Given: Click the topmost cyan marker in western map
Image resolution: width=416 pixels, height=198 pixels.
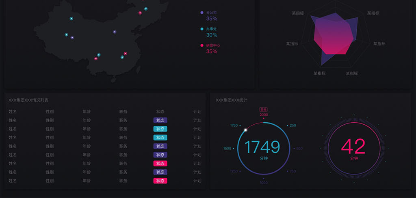Looking at the screenshot, I should point(71,19).
